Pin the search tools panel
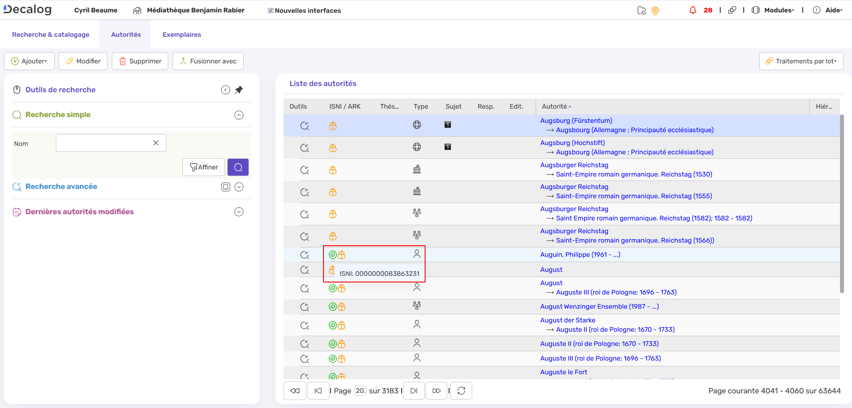Viewport: 852px width, 408px height. tap(239, 90)
